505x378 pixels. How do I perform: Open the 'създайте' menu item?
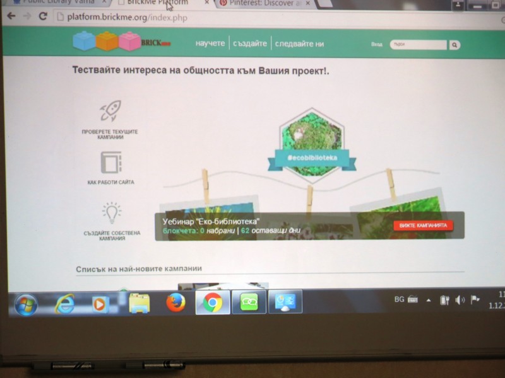(249, 43)
